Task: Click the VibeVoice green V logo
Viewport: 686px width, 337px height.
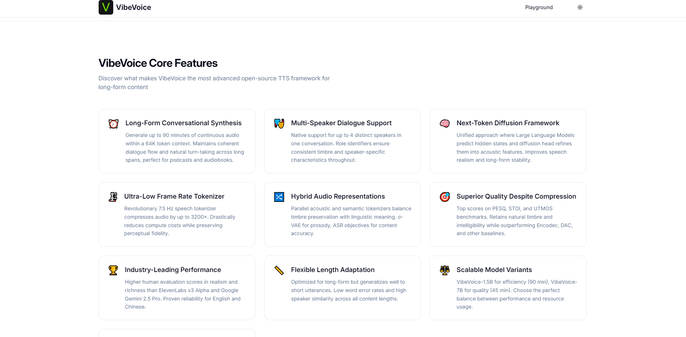Action: coord(106,7)
